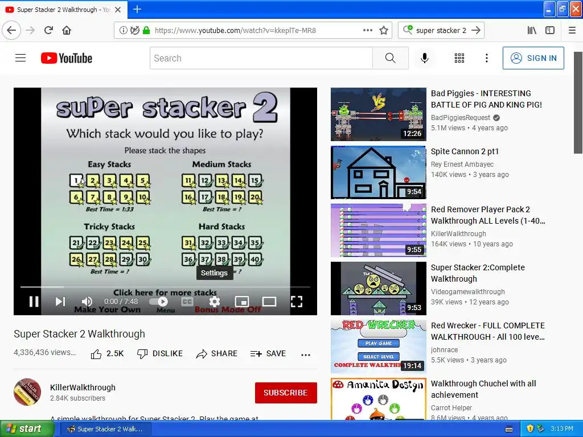
Task: Open page actions ellipsis in address bar
Action: pos(368,31)
